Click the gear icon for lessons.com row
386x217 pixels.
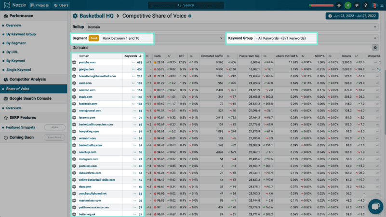[x=74, y=118]
